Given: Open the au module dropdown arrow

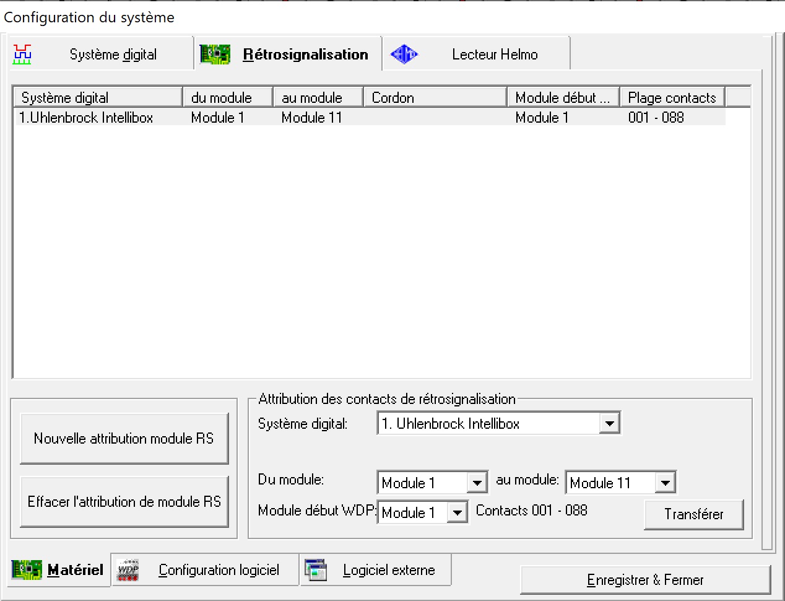Looking at the screenshot, I should [x=665, y=483].
